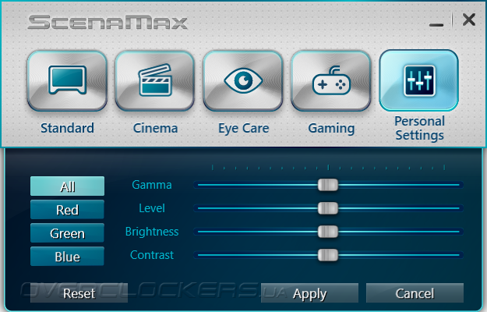Click the Level slider handle

pyautogui.click(x=328, y=208)
